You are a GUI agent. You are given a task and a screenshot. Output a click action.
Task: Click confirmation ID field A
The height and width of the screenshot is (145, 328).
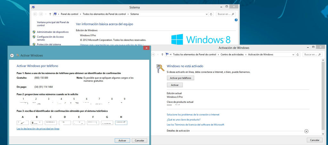pyautogui.click(x=23, y=123)
